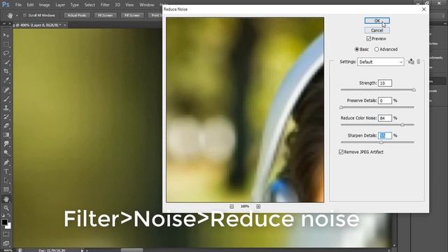This screenshot has height=252, width=448.
Task: Select the Rectangle shape tool
Action: click(x=6, y=190)
